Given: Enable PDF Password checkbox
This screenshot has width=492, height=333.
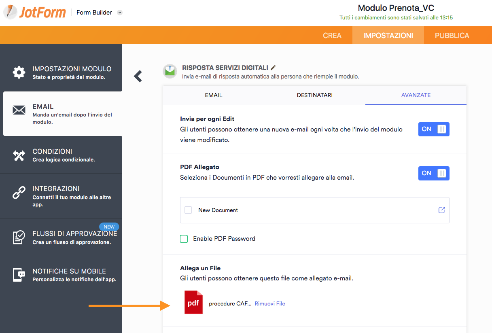Looking at the screenshot, I should coord(184,239).
